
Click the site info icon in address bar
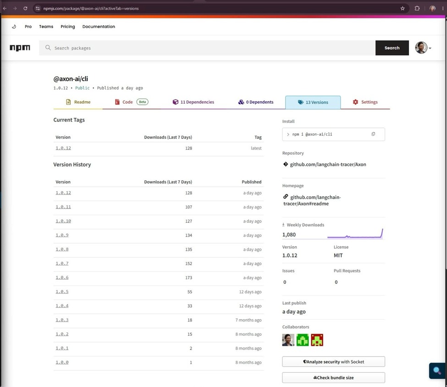click(38, 8)
